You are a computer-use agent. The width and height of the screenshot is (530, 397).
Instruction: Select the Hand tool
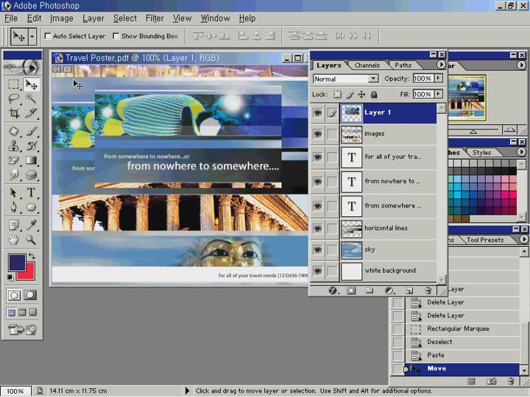pyautogui.click(x=13, y=240)
